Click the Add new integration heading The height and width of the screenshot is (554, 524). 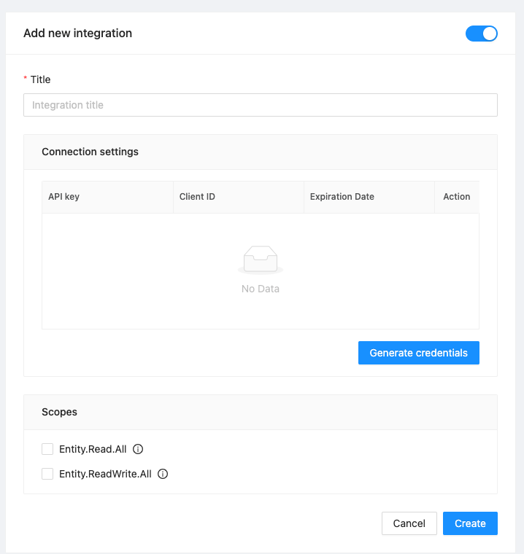pyautogui.click(x=77, y=33)
